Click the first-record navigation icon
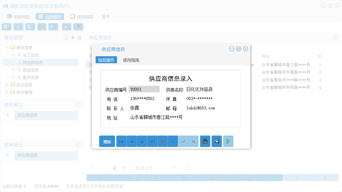342x192 pixels. pyautogui.click(x=121, y=141)
